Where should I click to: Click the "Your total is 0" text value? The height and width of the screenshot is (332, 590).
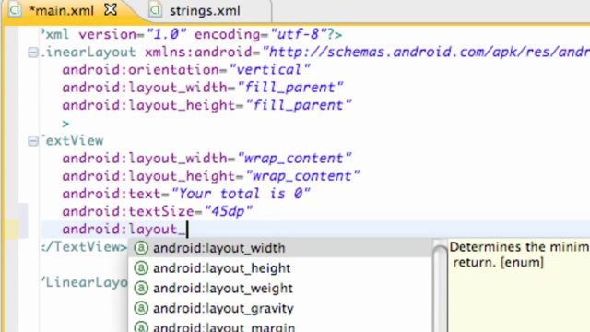(x=241, y=194)
